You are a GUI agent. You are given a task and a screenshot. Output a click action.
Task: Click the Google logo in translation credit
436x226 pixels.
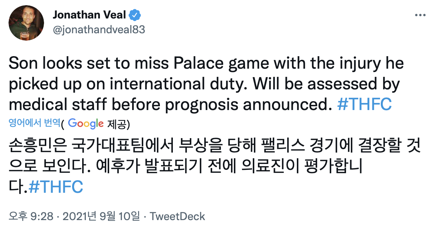[x=85, y=123]
